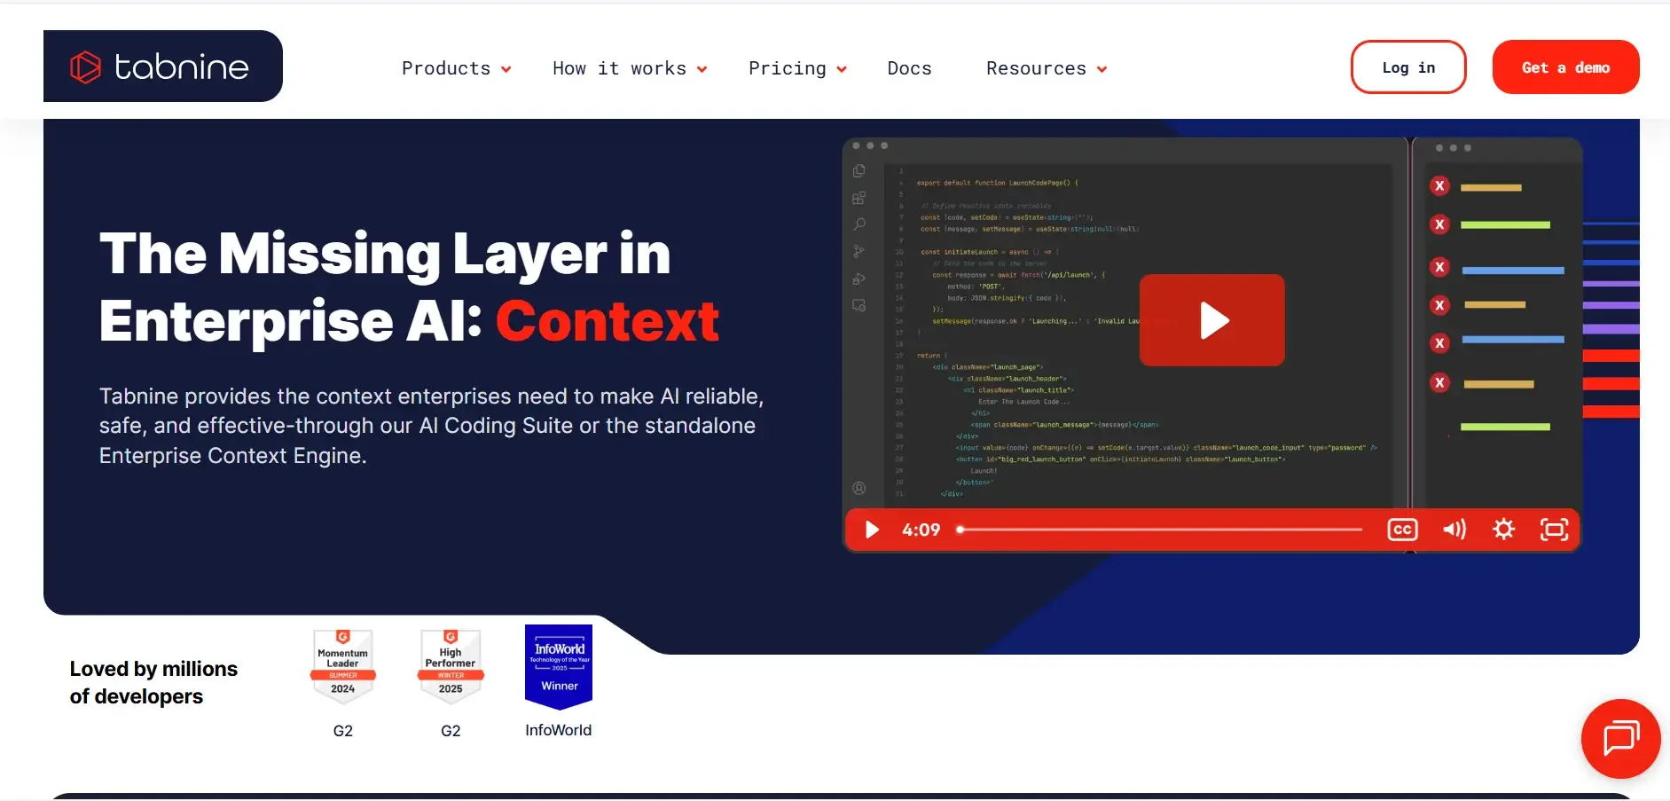Open video settings gear icon
The height and width of the screenshot is (801, 1670).
1503,530
